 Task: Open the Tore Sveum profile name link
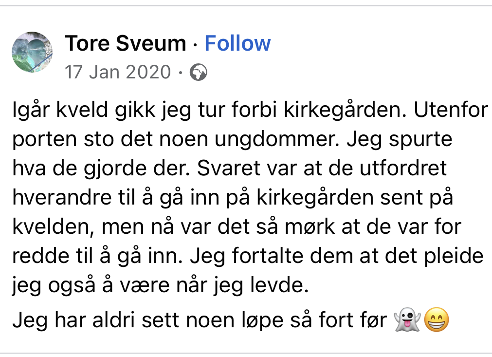[x=126, y=43]
